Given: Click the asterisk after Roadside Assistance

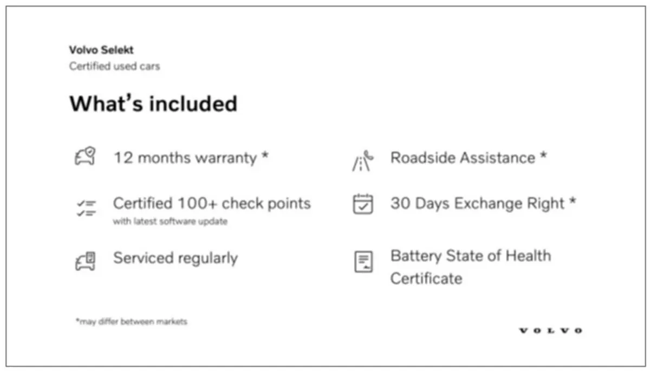Looking at the screenshot, I should click(x=543, y=155).
